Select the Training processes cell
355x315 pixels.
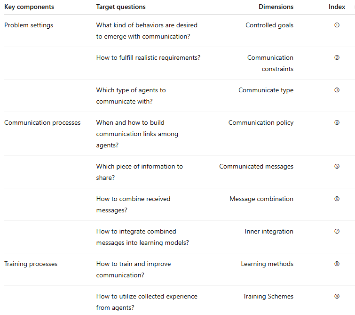pos(31,264)
